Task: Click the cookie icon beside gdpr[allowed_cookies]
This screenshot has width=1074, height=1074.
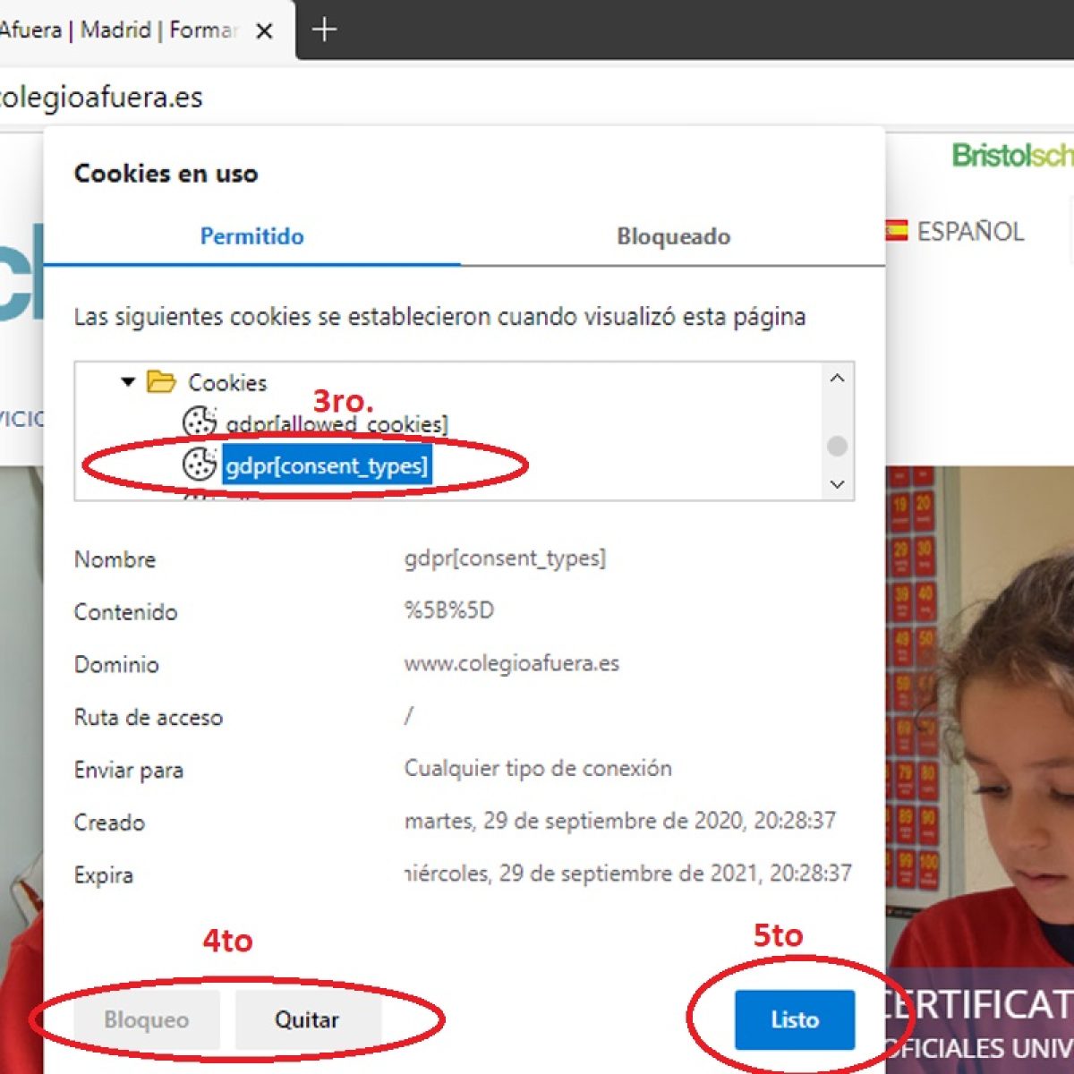Action: pos(199,422)
